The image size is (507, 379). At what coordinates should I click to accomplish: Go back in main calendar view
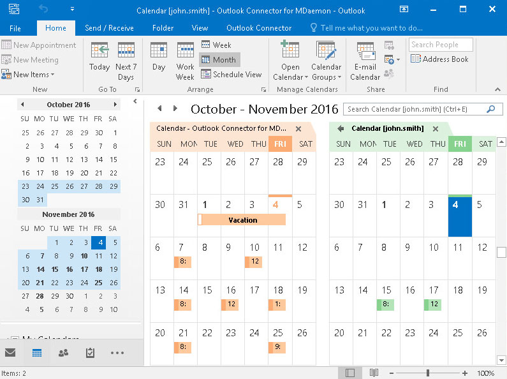[159, 108]
